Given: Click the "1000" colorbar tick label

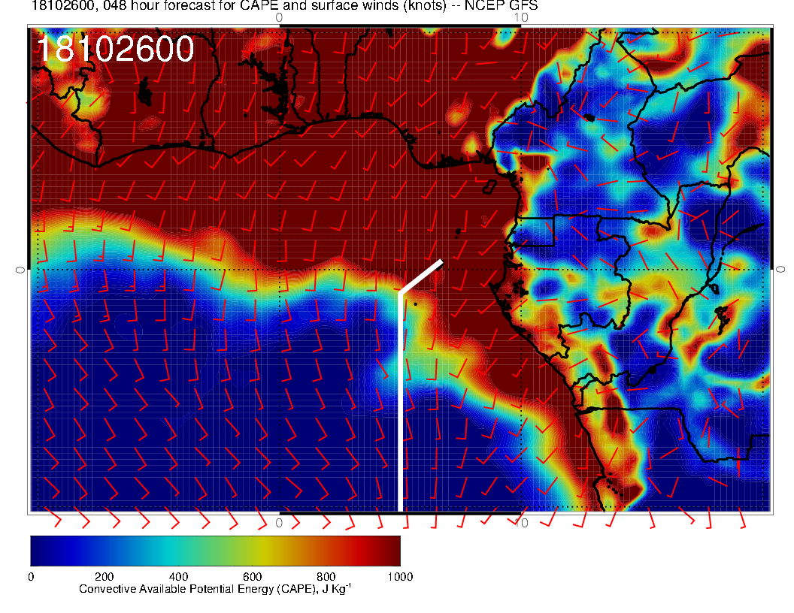Looking at the screenshot, I should click(x=399, y=576).
